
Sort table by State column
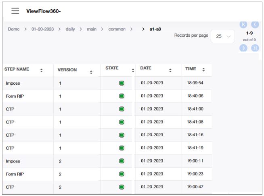click(133, 71)
